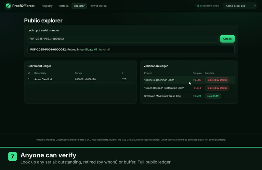Viewport: 262px width, 170px height.
Task: Click the Outcome column header
Action: click(x=210, y=73)
